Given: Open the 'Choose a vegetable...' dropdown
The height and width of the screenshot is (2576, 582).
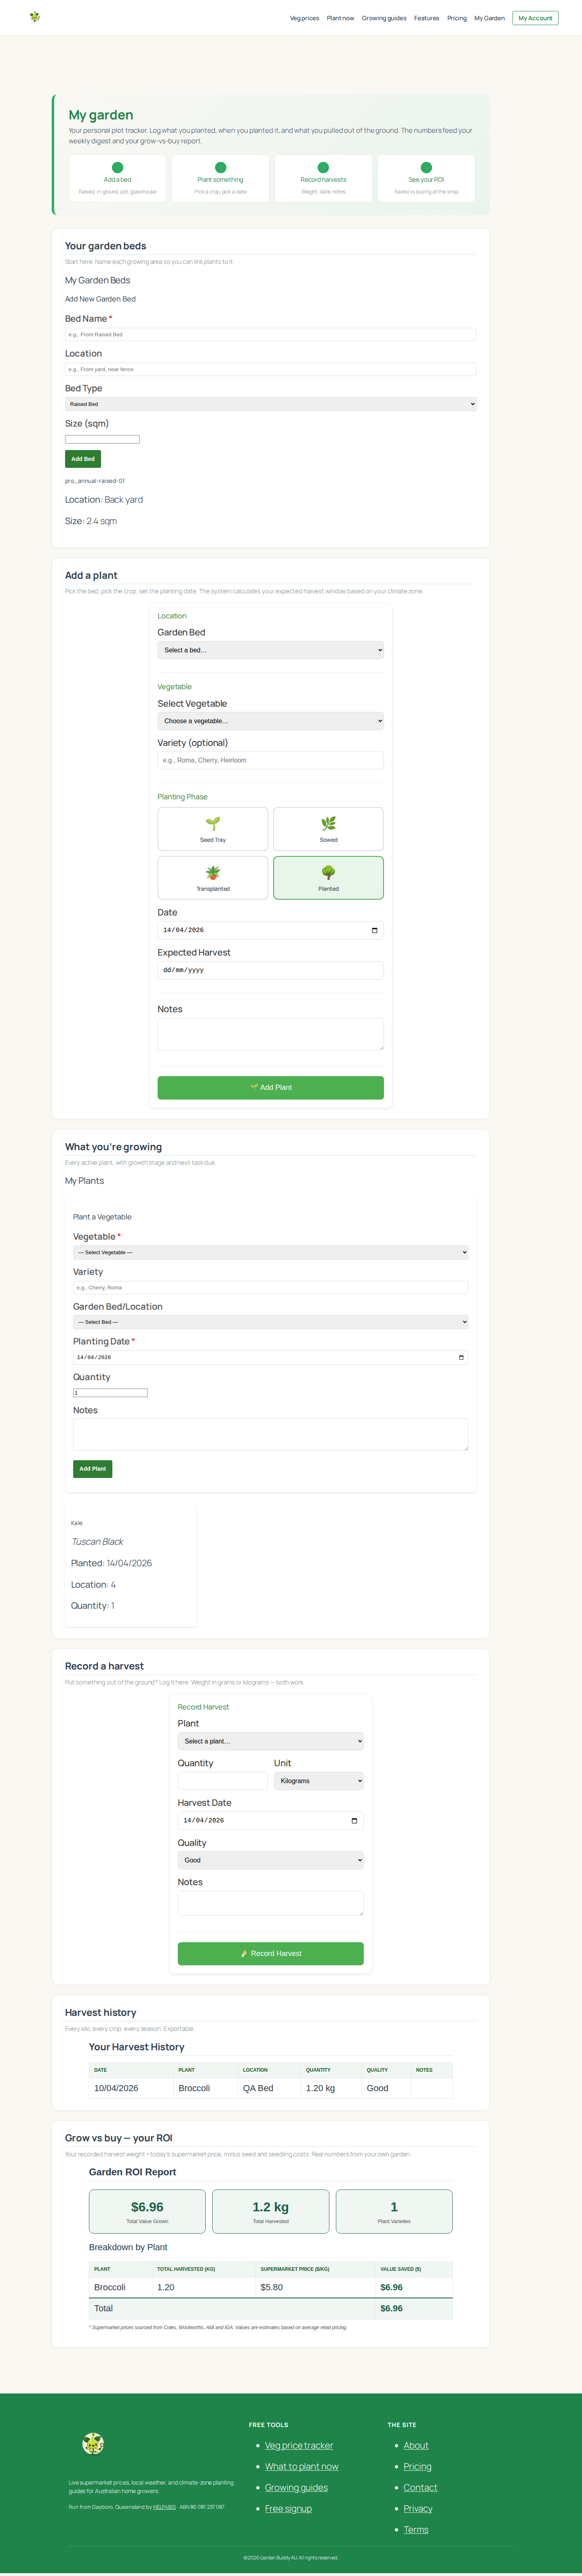Looking at the screenshot, I should 270,721.
